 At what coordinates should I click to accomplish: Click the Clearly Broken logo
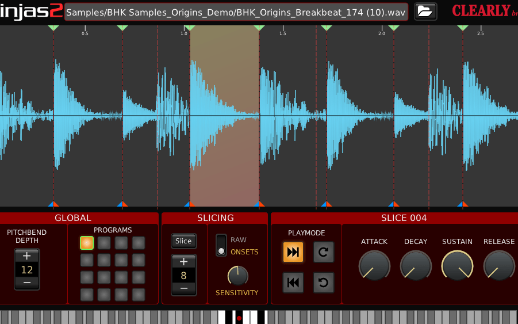pyautogui.click(x=484, y=11)
